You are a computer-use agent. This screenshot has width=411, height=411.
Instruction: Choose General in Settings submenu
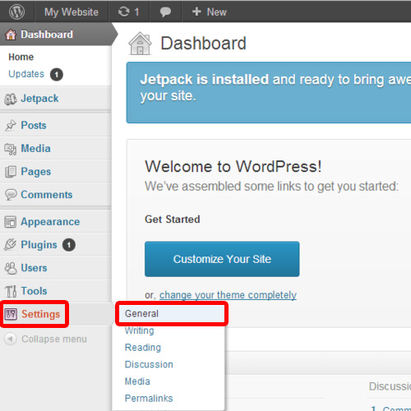pos(141,314)
